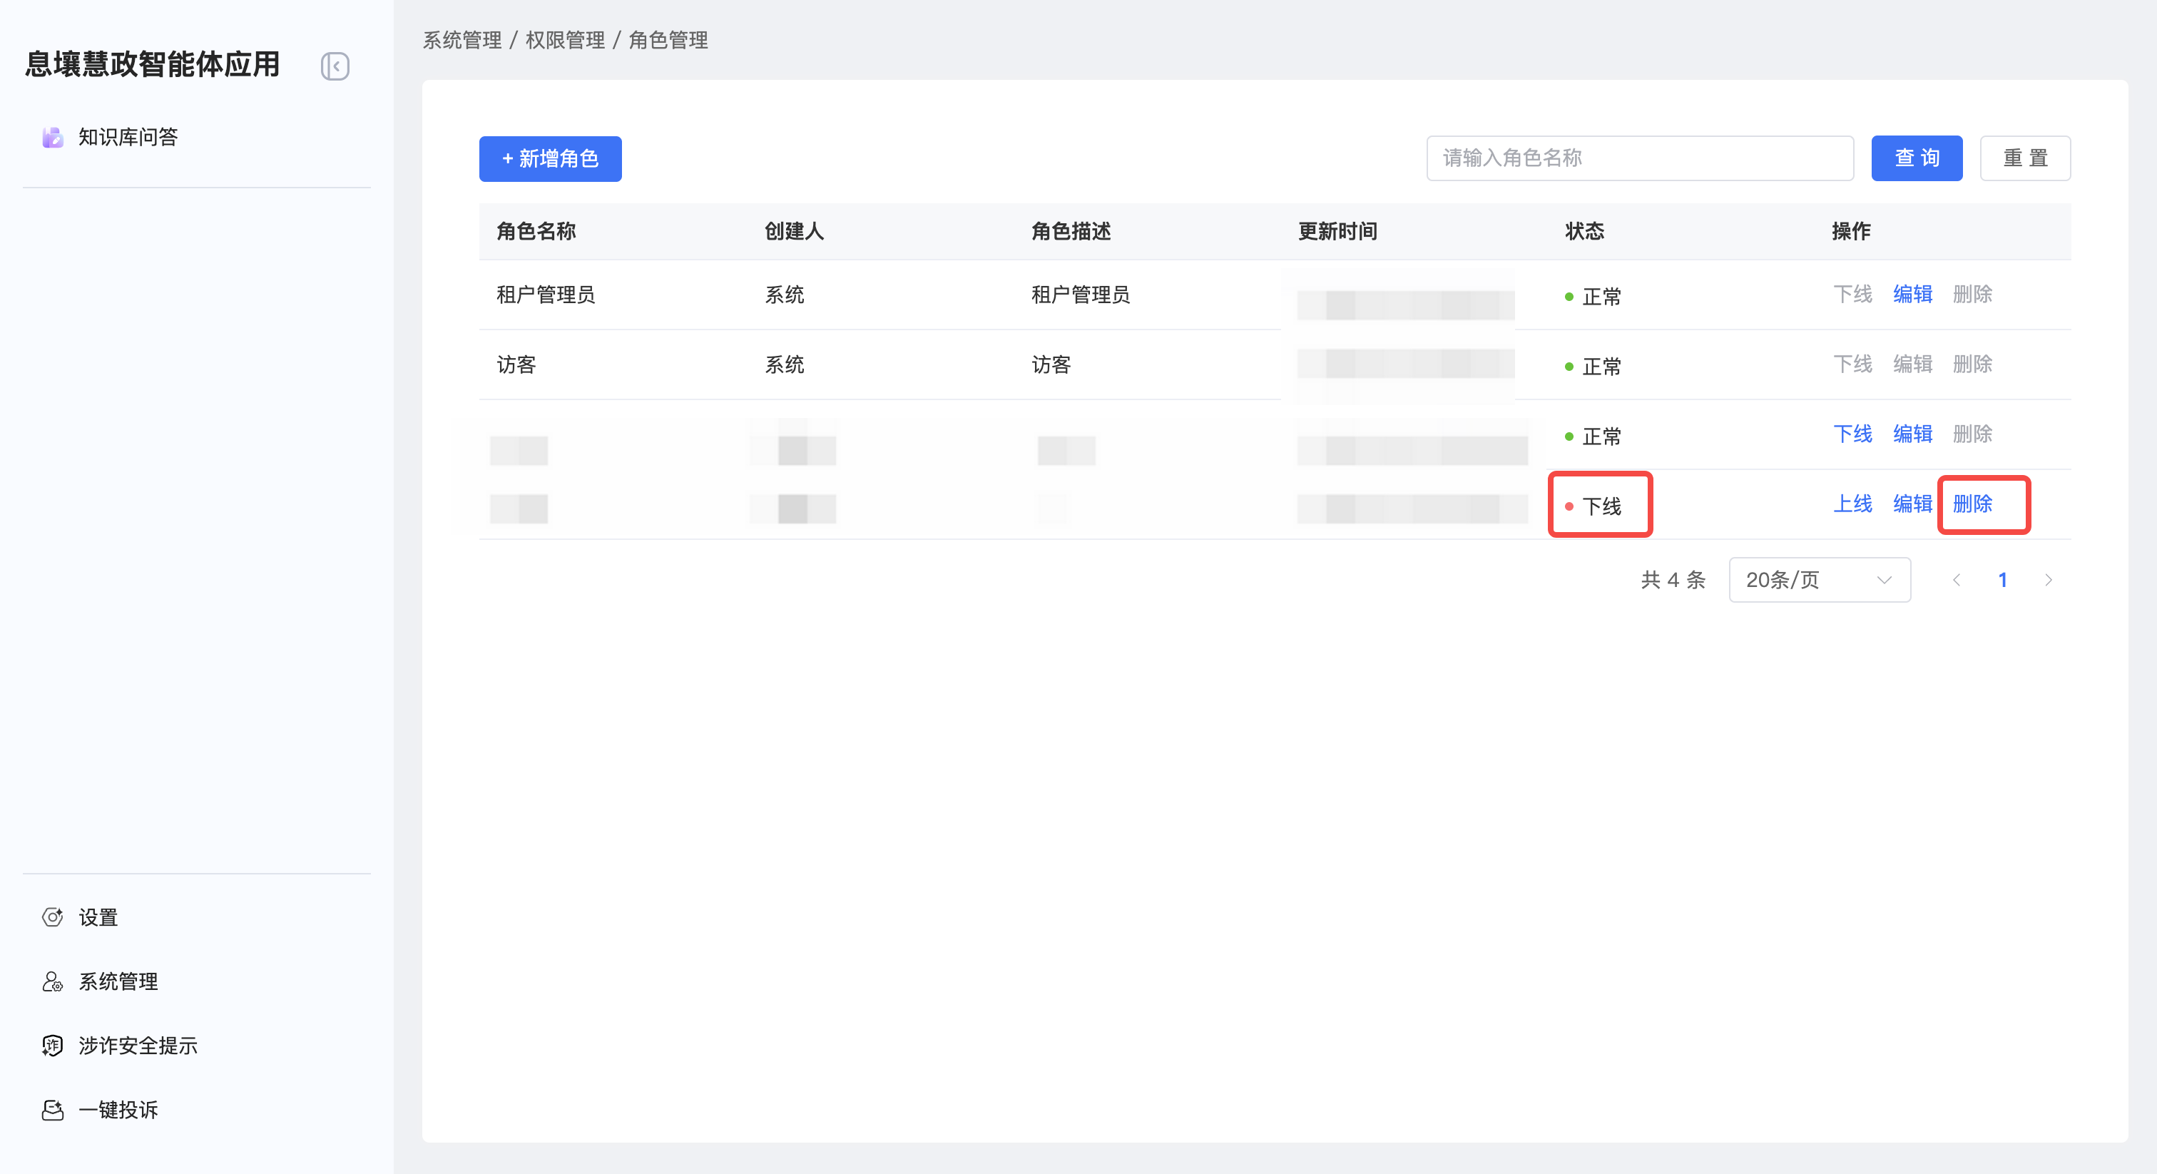Open the 20条/页 page size dropdown
Screen dimensions: 2157x1174
tap(1819, 579)
